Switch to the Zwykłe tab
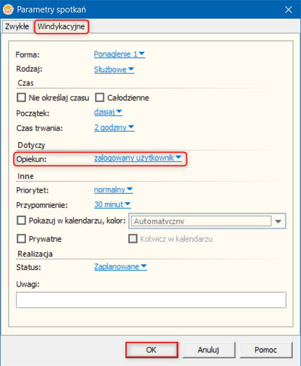The width and height of the screenshot is (301, 366). tap(17, 27)
